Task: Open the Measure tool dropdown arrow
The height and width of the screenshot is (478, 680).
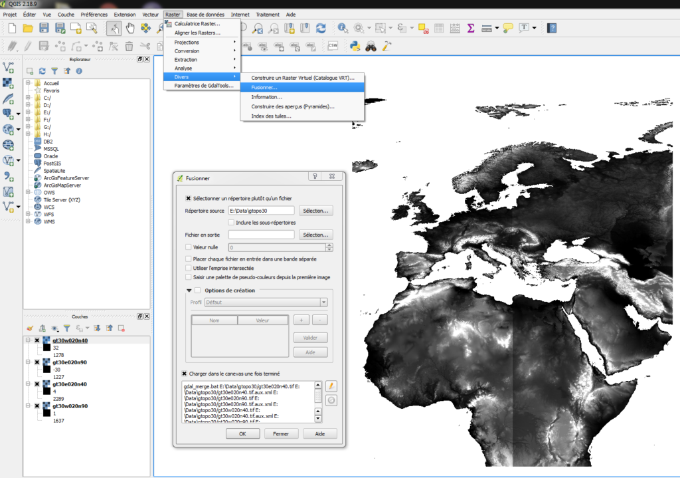Action: (x=497, y=28)
